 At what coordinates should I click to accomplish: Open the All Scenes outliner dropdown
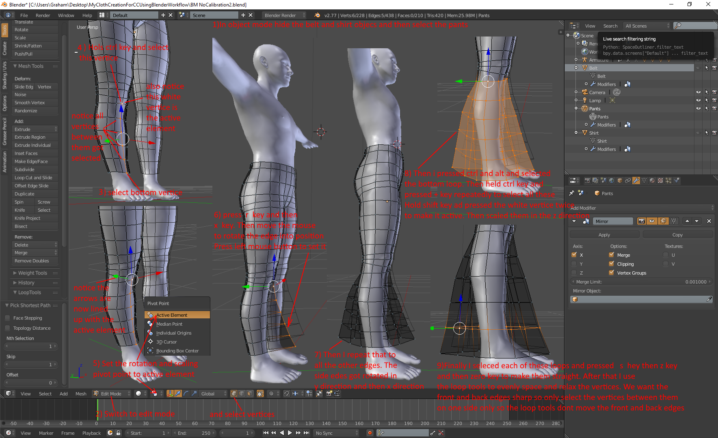(647, 26)
